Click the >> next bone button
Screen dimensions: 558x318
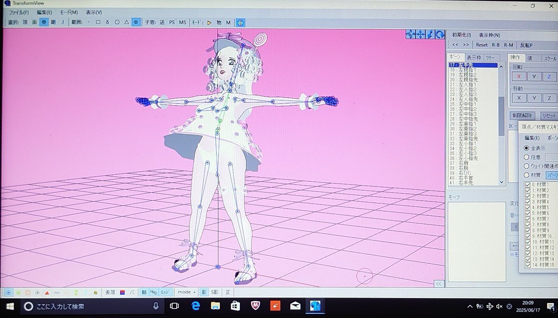coord(465,45)
